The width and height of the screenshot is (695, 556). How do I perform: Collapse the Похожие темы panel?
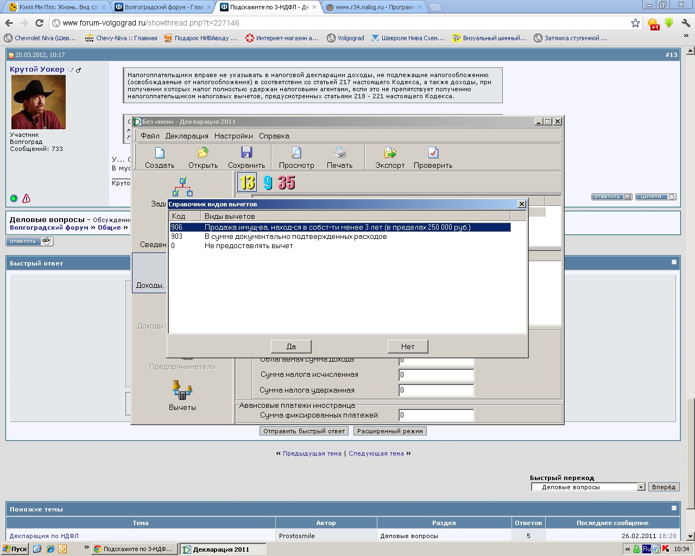click(x=674, y=508)
